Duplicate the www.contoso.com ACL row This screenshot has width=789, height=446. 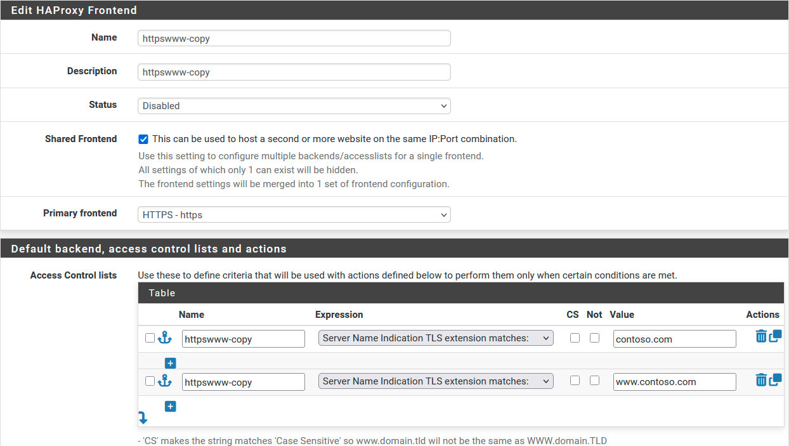point(775,379)
